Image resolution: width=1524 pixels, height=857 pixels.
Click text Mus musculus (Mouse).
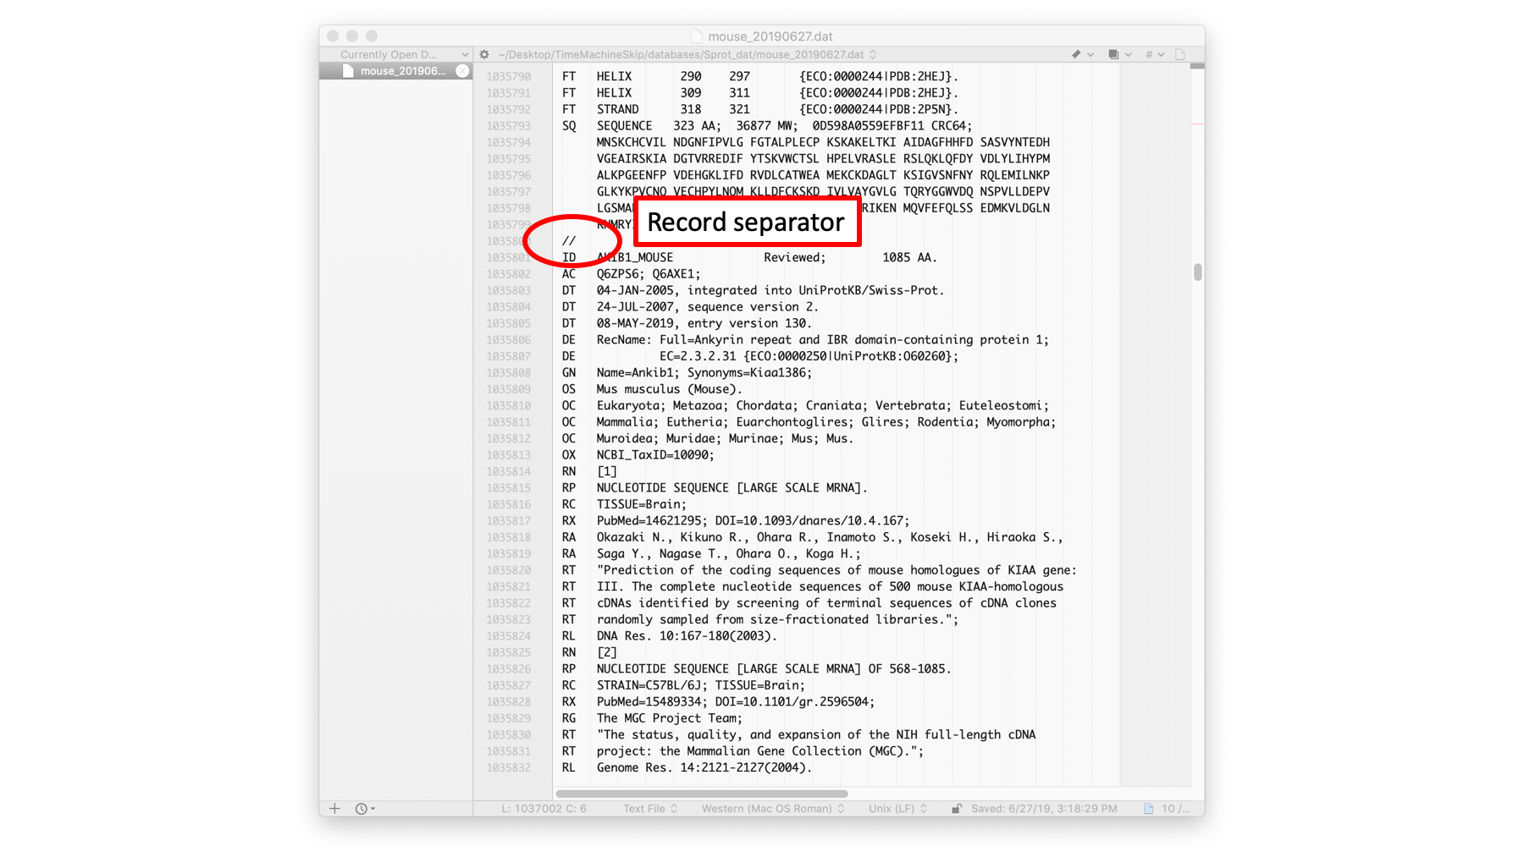[x=669, y=389]
